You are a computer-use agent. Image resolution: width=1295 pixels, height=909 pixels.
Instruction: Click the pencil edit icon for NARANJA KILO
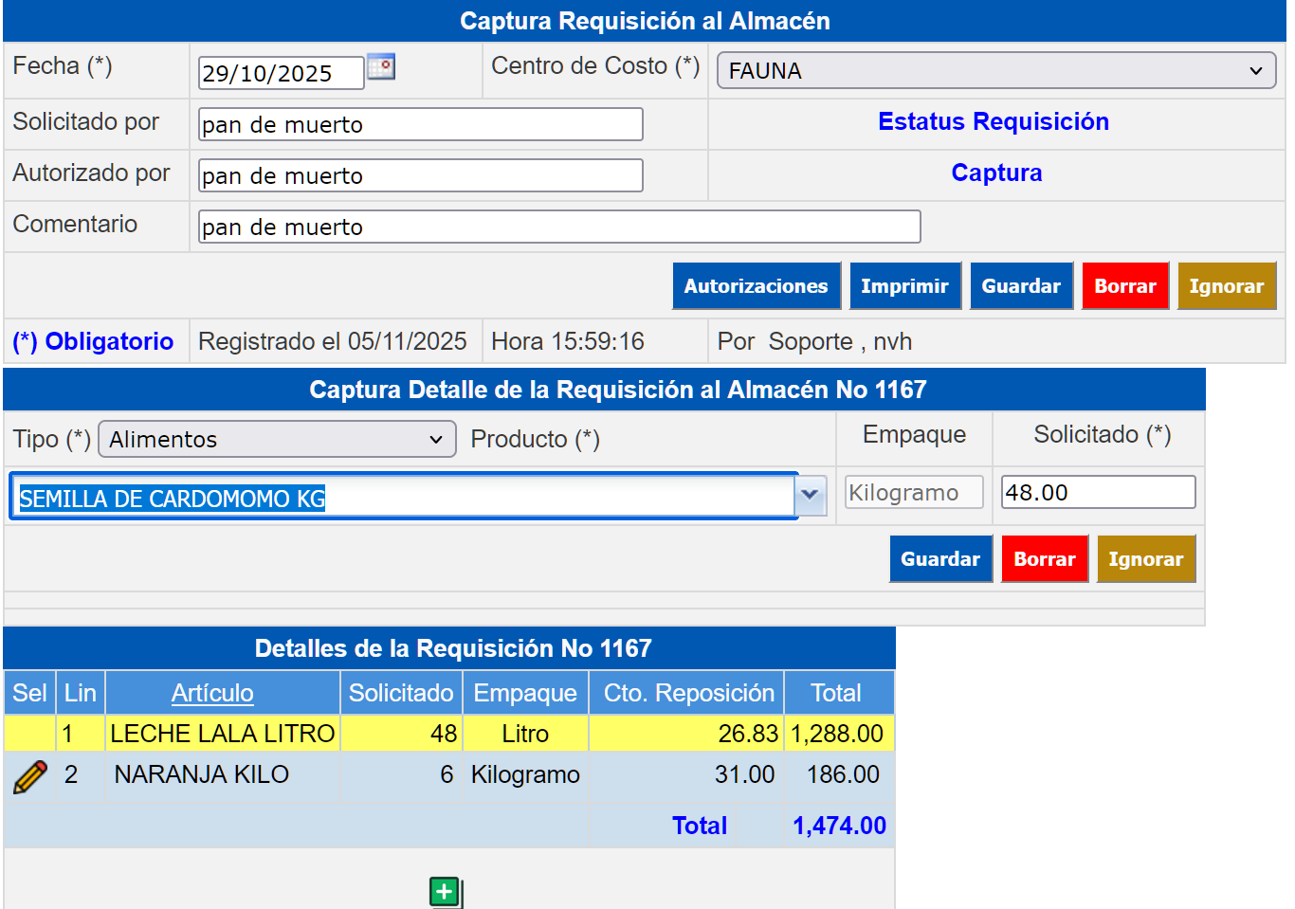pyautogui.click(x=30, y=776)
